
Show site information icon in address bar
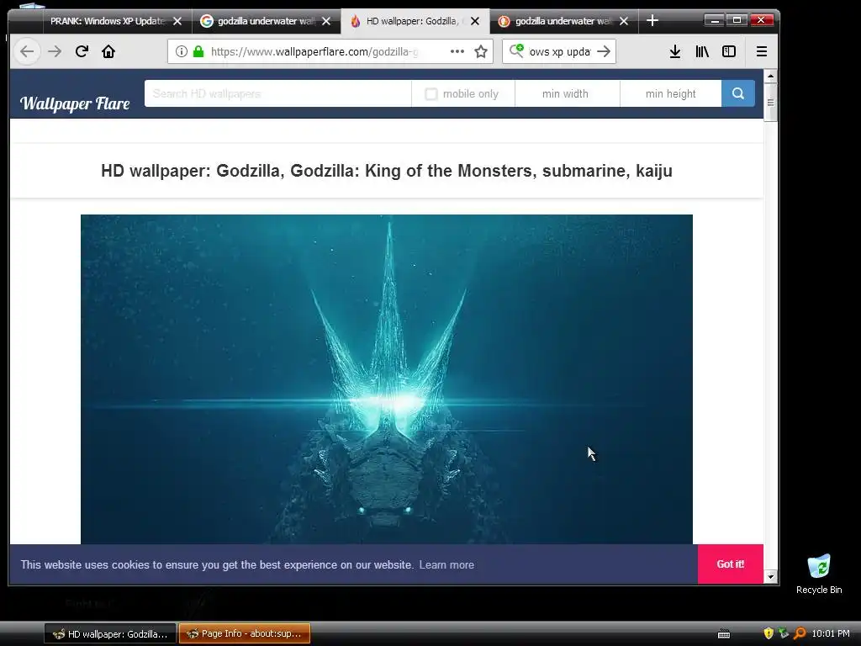182,51
